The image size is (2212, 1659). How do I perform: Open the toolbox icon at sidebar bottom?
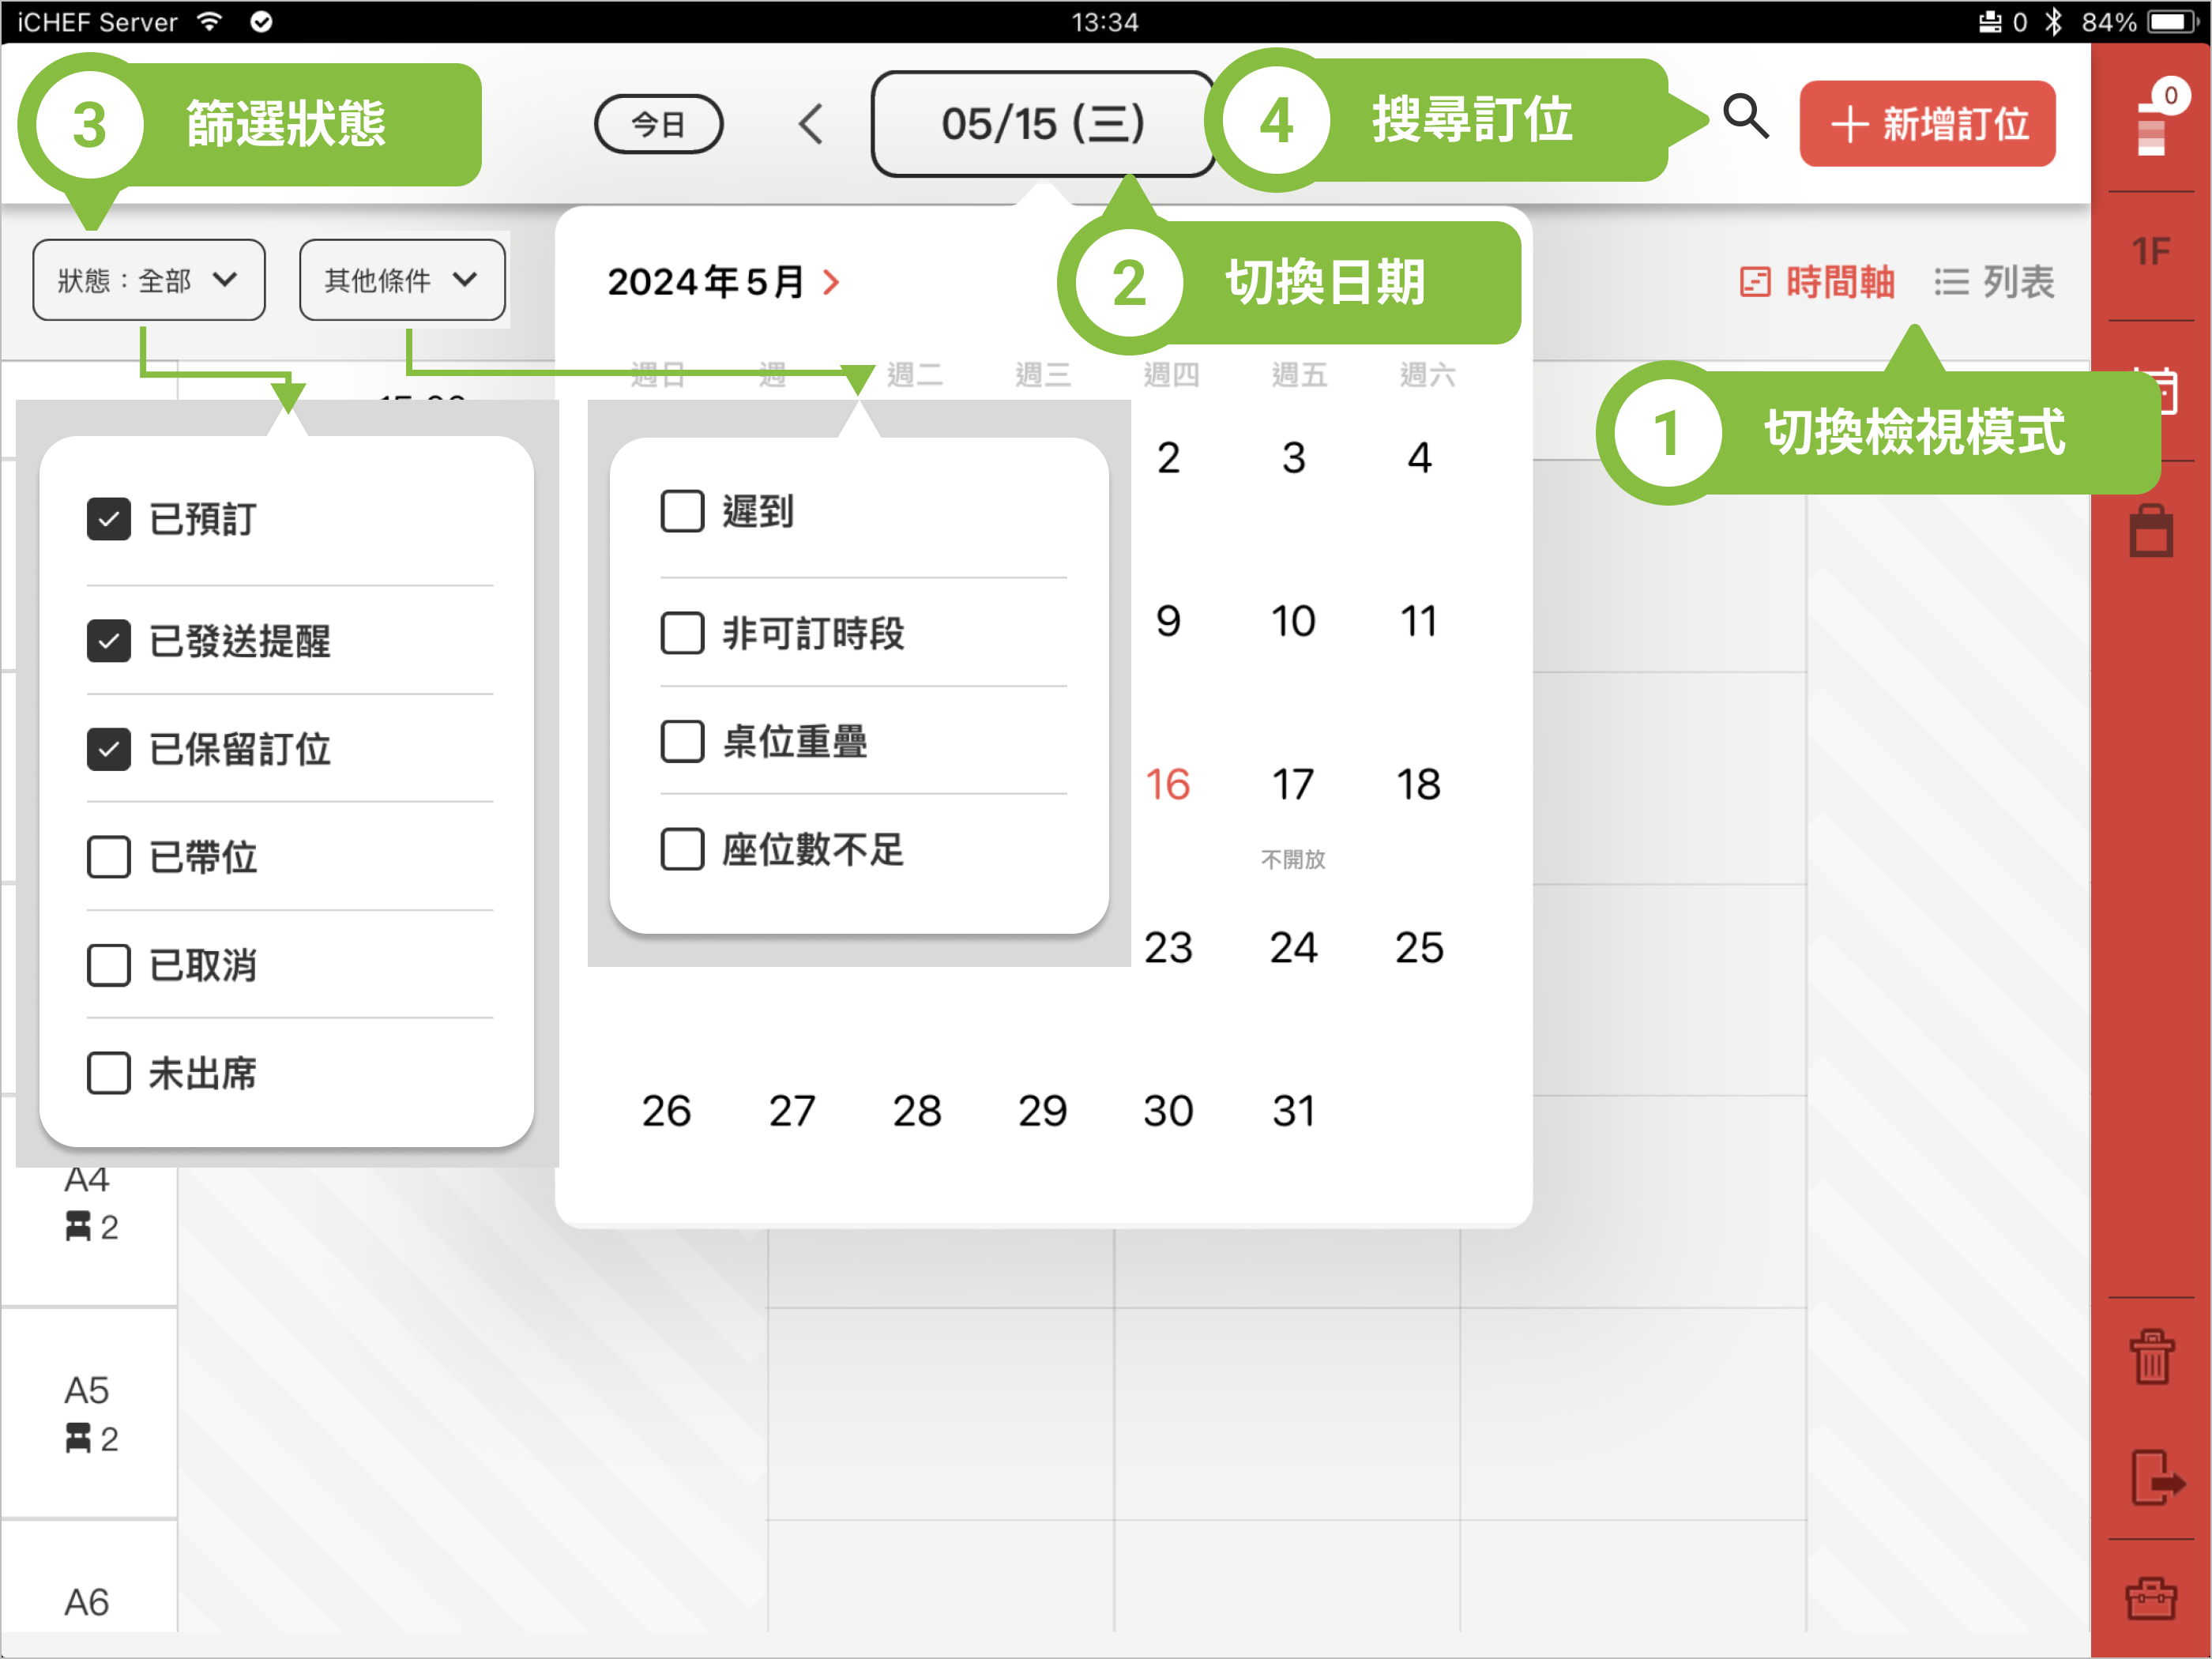click(2151, 1598)
